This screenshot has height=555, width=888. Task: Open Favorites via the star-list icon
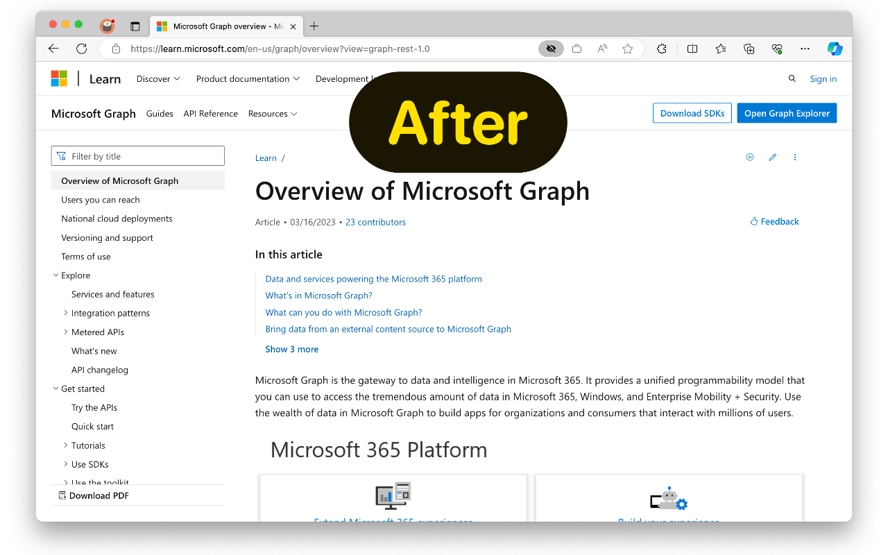[x=720, y=49]
